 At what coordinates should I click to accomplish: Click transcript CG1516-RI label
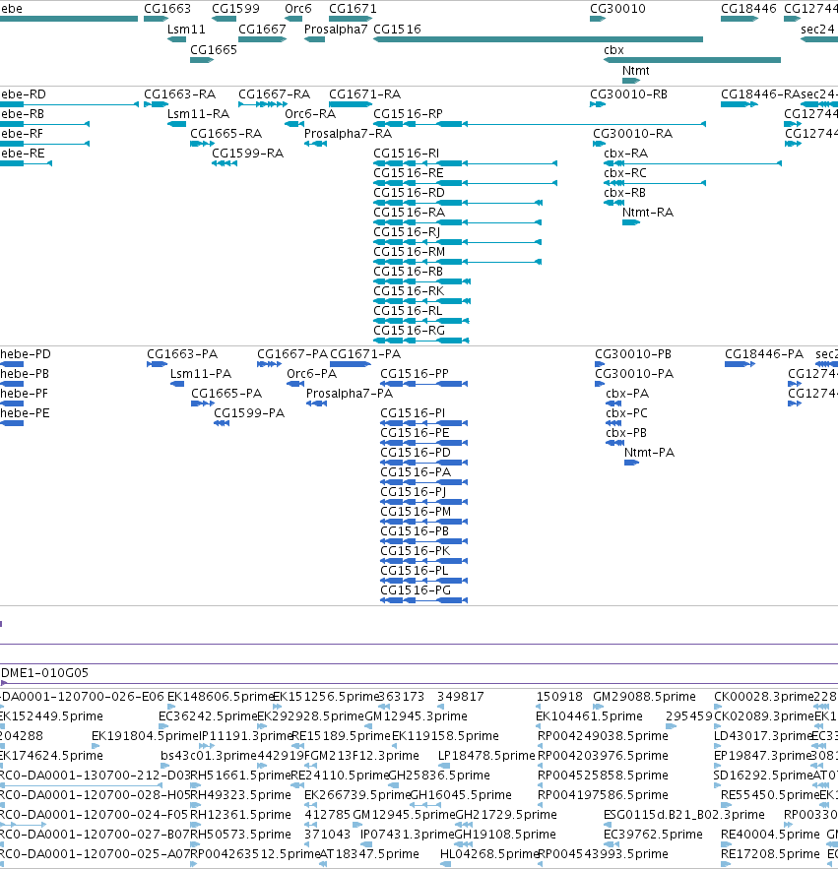(x=407, y=154)
